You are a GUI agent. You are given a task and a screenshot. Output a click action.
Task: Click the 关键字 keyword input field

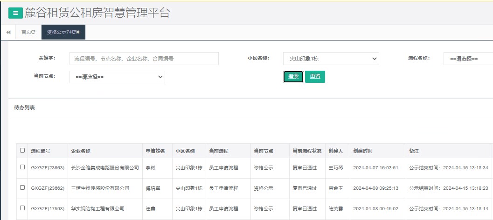pyautogui.click(x=144, y=59)
